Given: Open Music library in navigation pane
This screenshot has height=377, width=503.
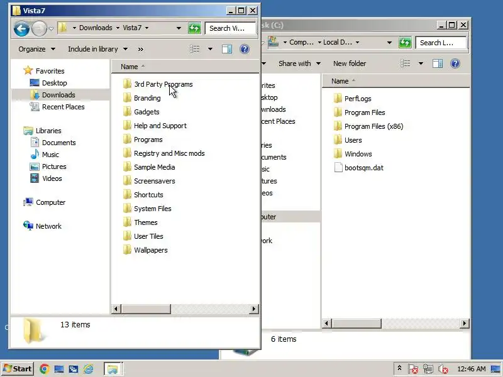Looking at the screenshot, I should coord(45,155).
